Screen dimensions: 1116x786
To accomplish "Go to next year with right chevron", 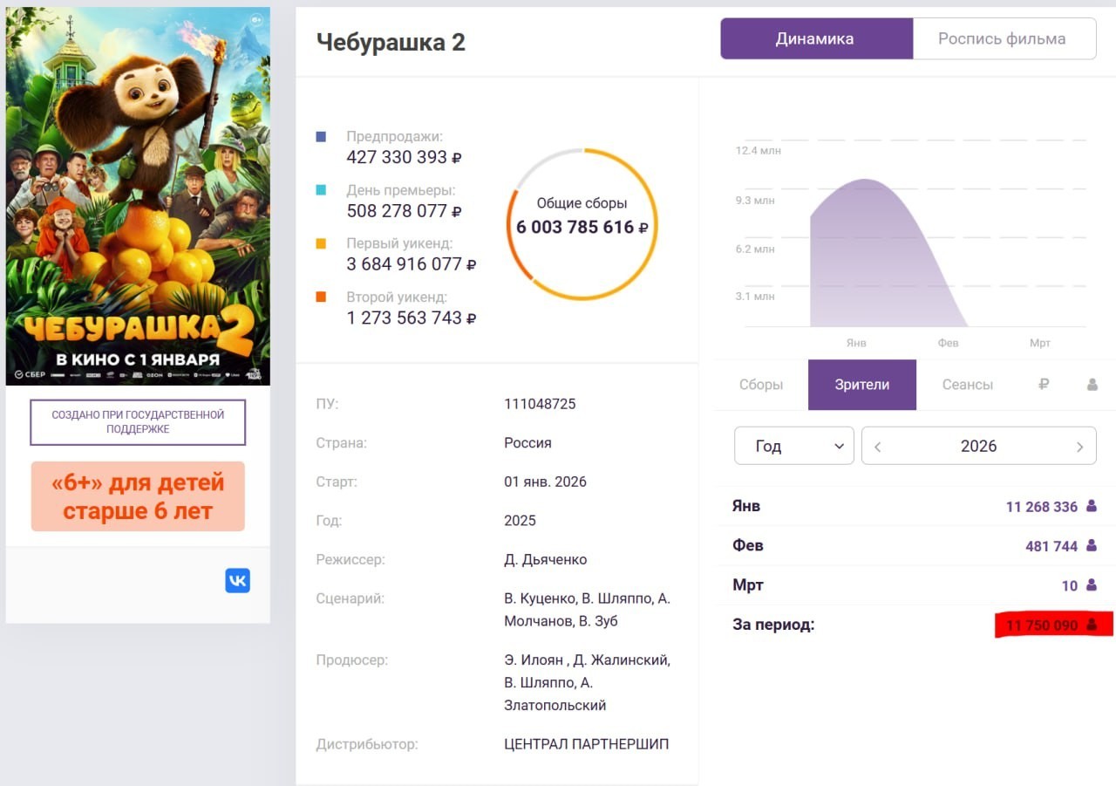I will pos(1079,447).
